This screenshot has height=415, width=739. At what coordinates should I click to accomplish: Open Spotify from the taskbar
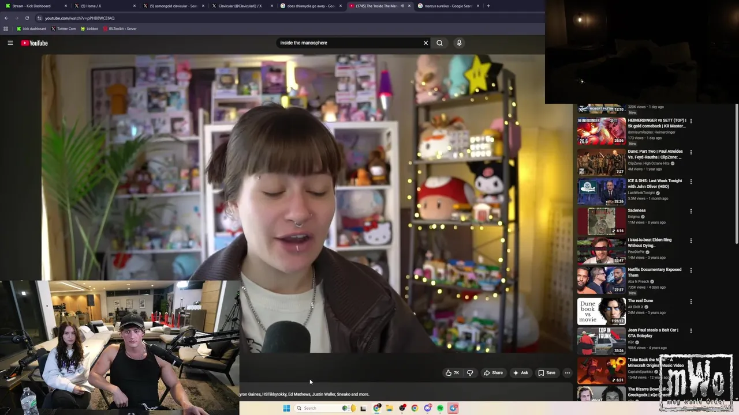pos(440,408)
